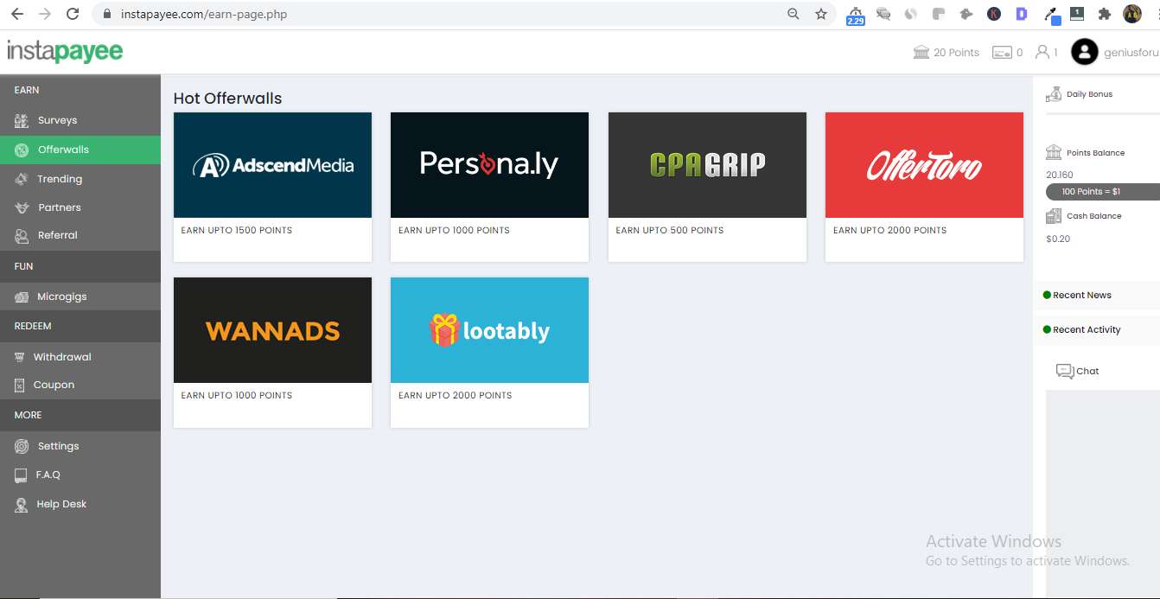The height and width of the screenshot is (599, 1160).
Task: Click the Hot Offerwalls heading
Action: [228, 99]
